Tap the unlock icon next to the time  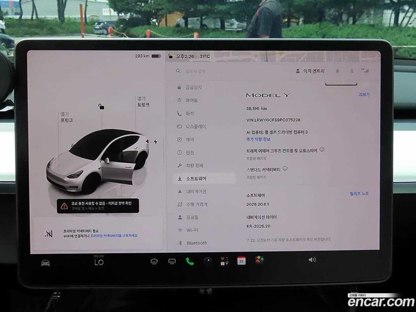[170, 56]
